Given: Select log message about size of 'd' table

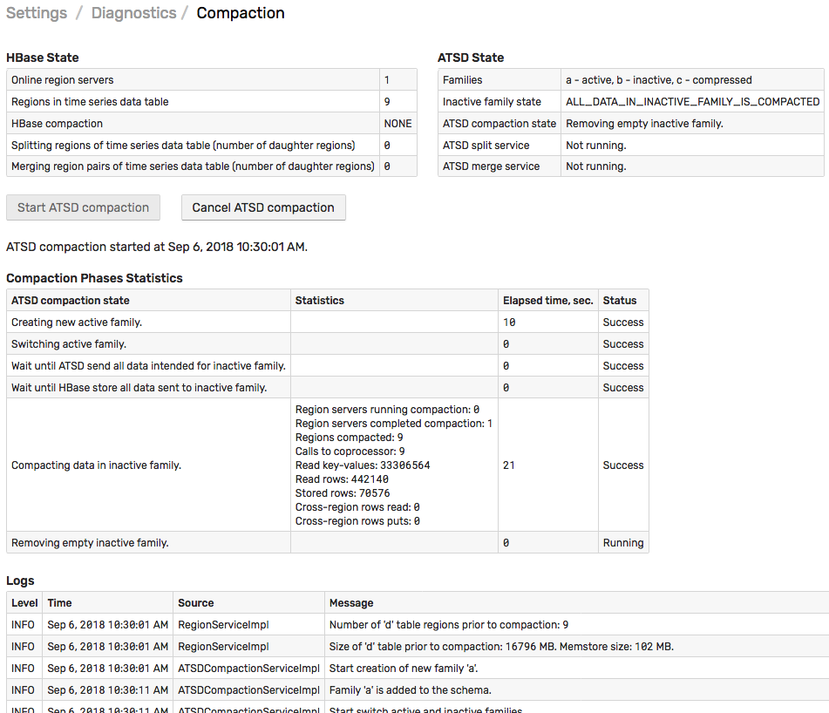Looking at the screenshot, I should coord(501,646).
